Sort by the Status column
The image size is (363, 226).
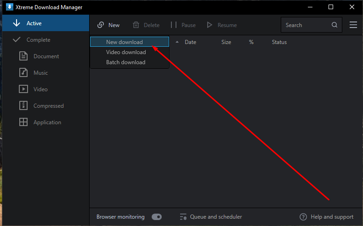pyautogui.click(x=279, y=42)
